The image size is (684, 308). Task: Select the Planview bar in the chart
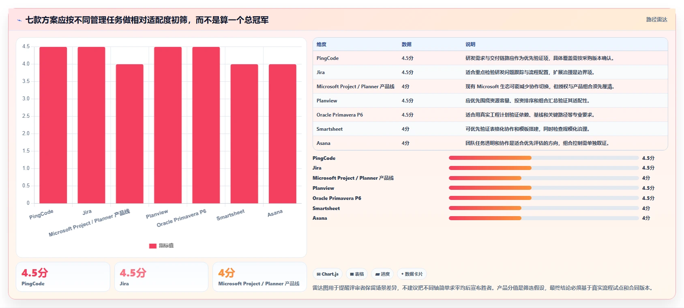(x=168, y=125)
